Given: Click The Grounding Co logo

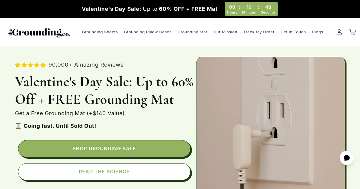Looking at the screenshot, I should coord(39,32).
